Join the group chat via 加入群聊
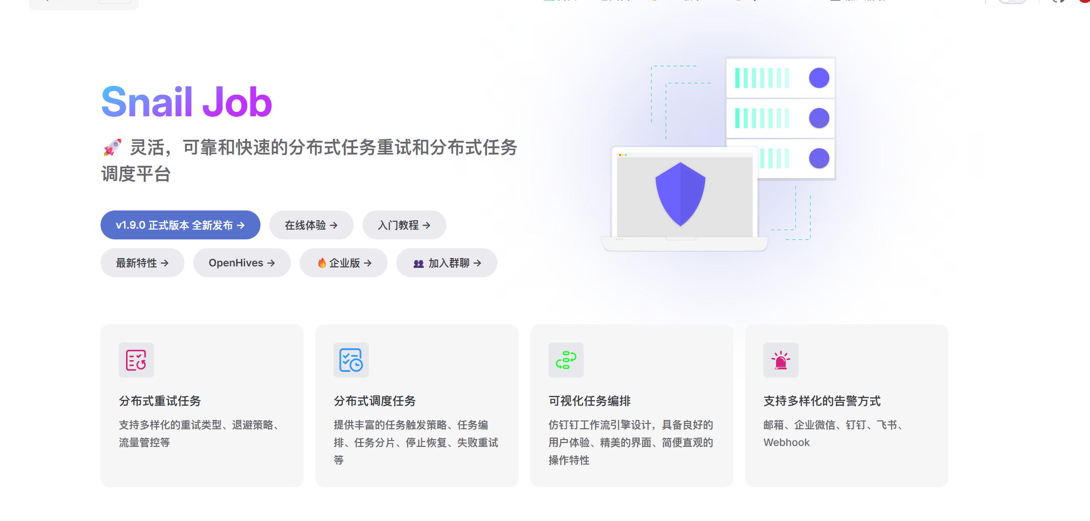1090x521 pixels. [446, 263]
